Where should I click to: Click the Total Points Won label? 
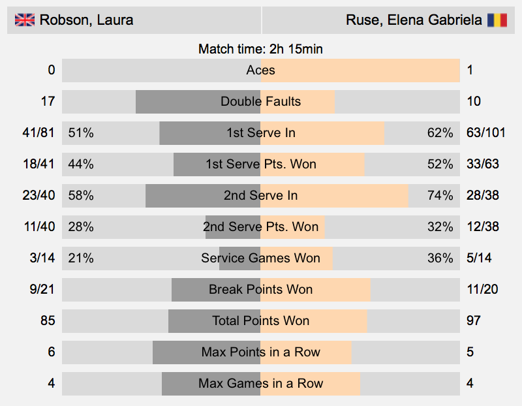point(260,320)
